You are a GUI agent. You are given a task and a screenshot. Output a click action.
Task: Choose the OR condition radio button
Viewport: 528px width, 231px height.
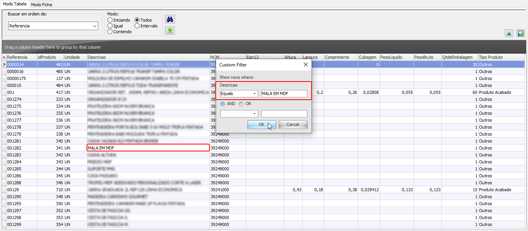[x=241, y=104]
